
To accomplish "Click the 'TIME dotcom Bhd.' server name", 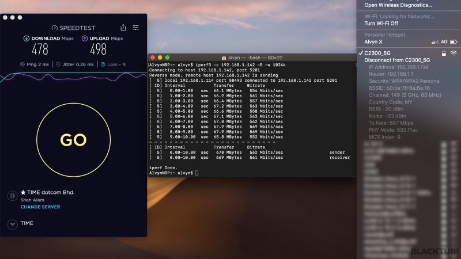I will tap(51, 192).
